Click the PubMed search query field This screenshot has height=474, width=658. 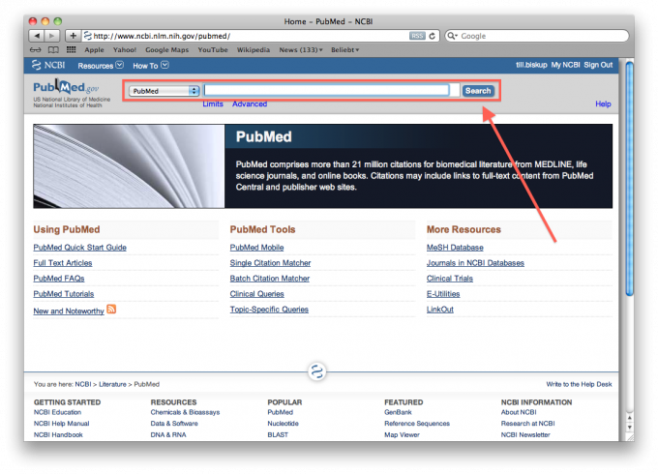click(326, 90)
